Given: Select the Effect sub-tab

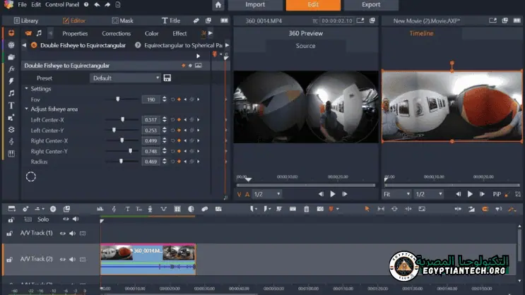Looking at the screenshot, I should [x=179, y=33].
